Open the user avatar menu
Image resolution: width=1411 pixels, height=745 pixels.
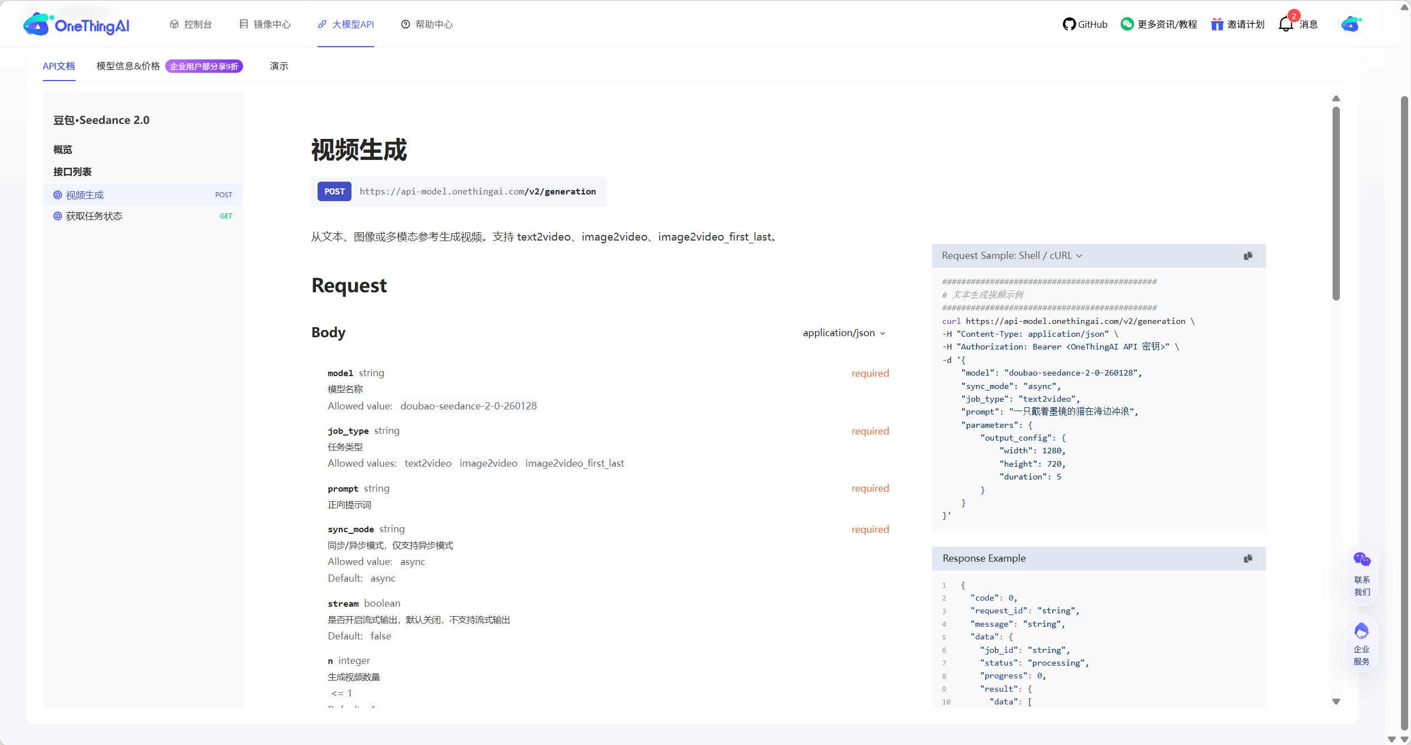click(x=1351, y=24)
